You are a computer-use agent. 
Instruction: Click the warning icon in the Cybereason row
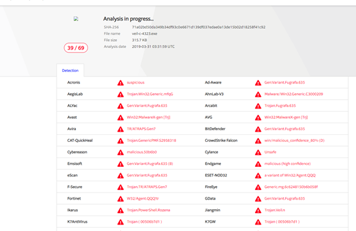coord(121,152)
